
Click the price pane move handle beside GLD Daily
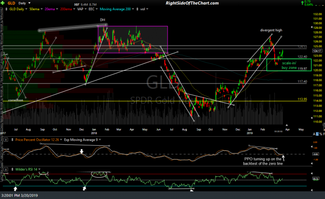point(7,9)
